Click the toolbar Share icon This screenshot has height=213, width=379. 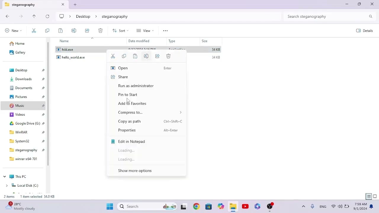pos(87,31)
